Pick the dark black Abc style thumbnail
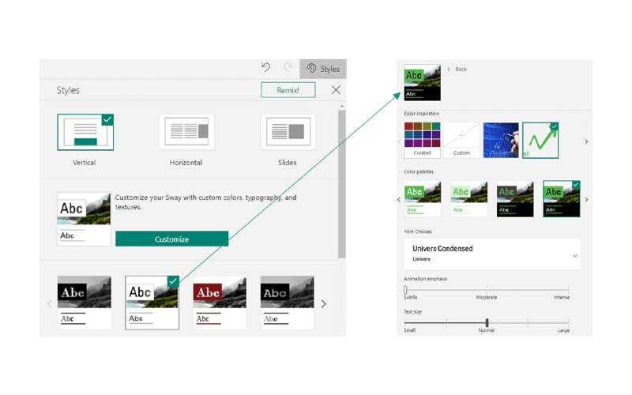 [287, 303]
